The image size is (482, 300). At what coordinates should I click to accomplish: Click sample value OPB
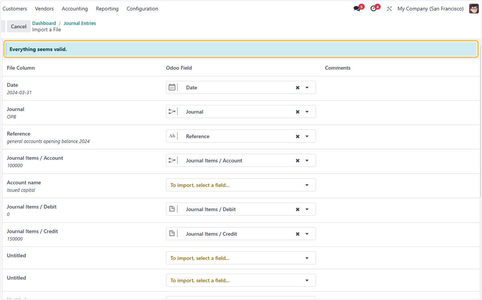tap(12, 117)
